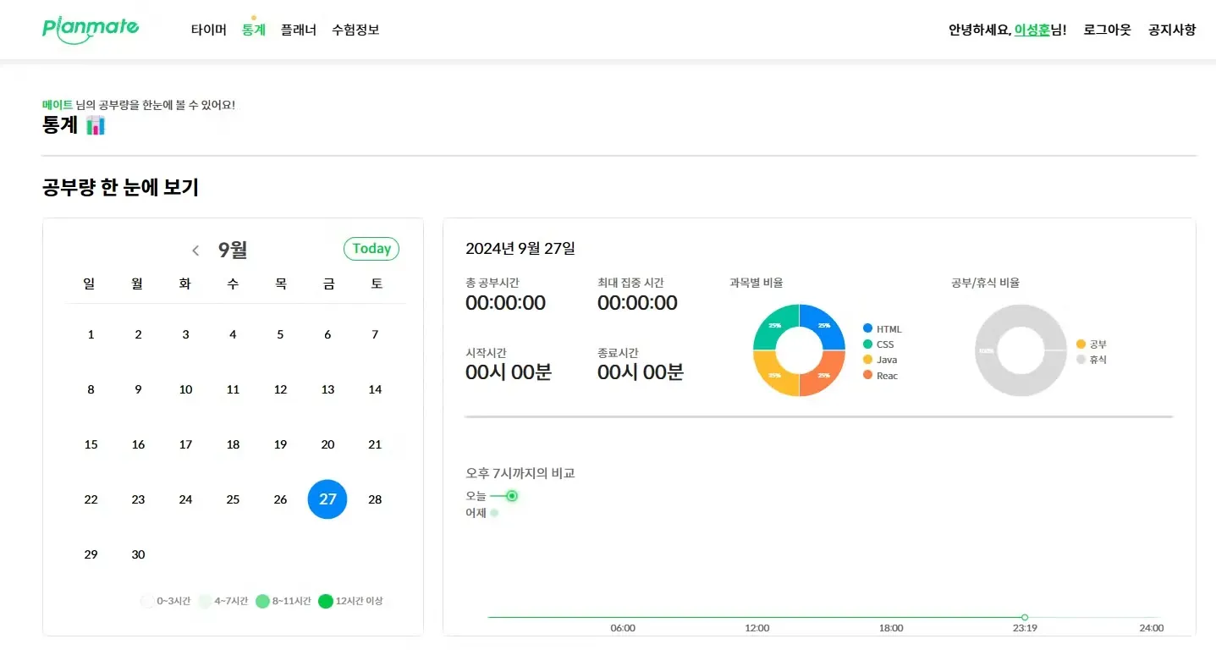Select calendar date 26

280,499
